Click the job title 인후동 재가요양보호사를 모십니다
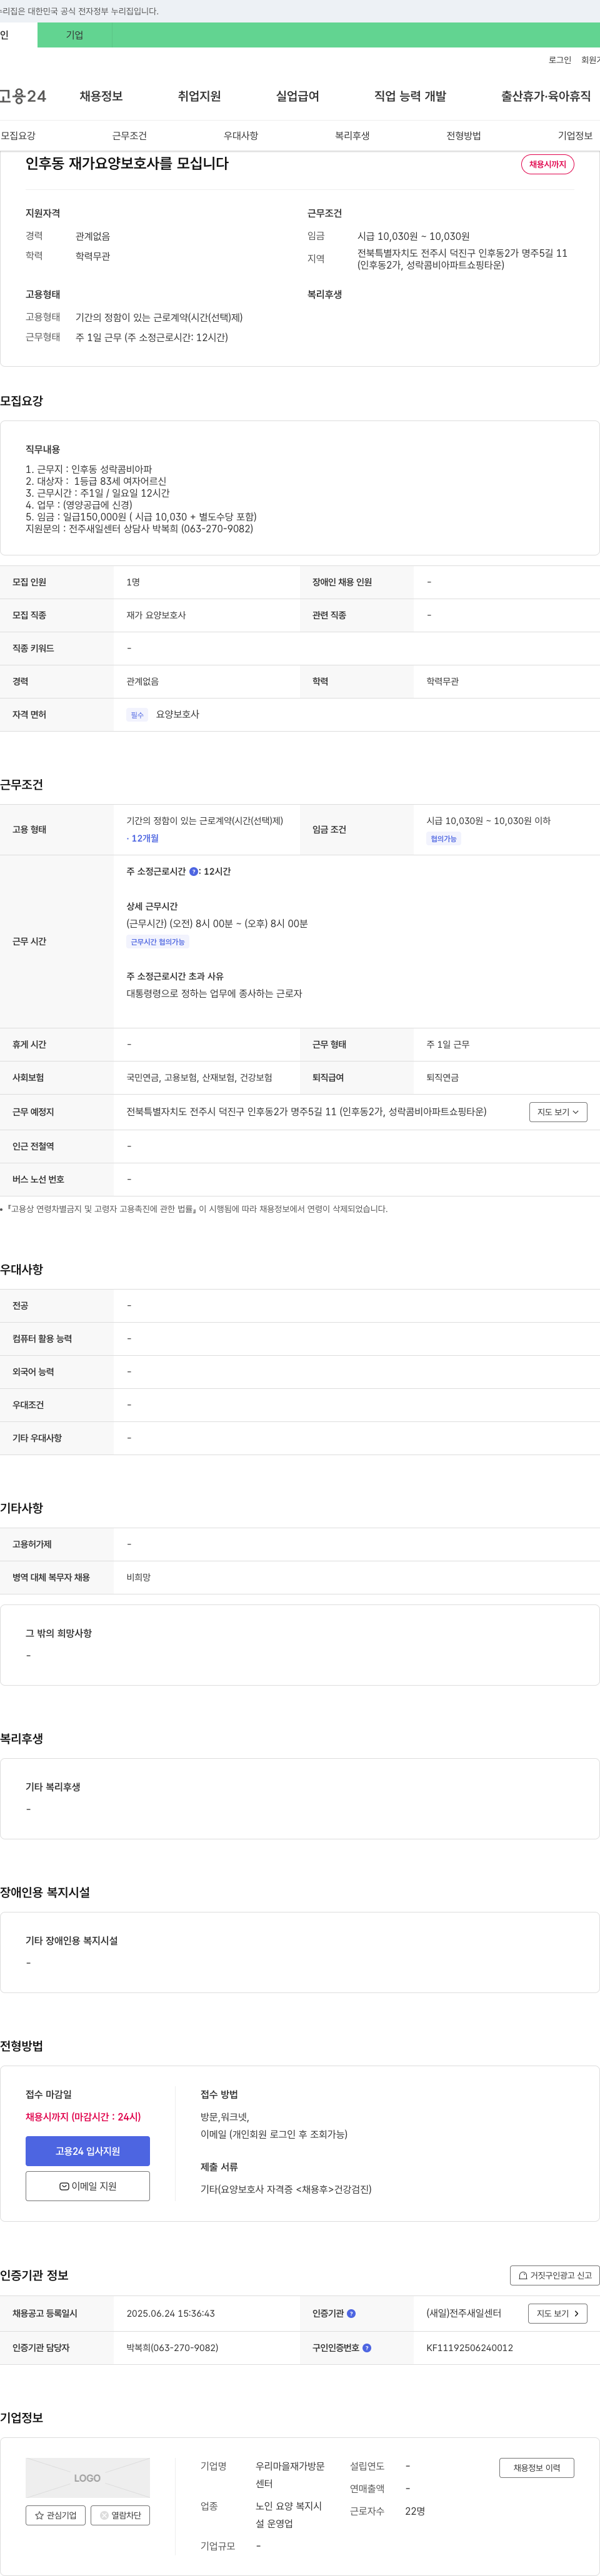The image size is (600, 2576). point(127,164)
